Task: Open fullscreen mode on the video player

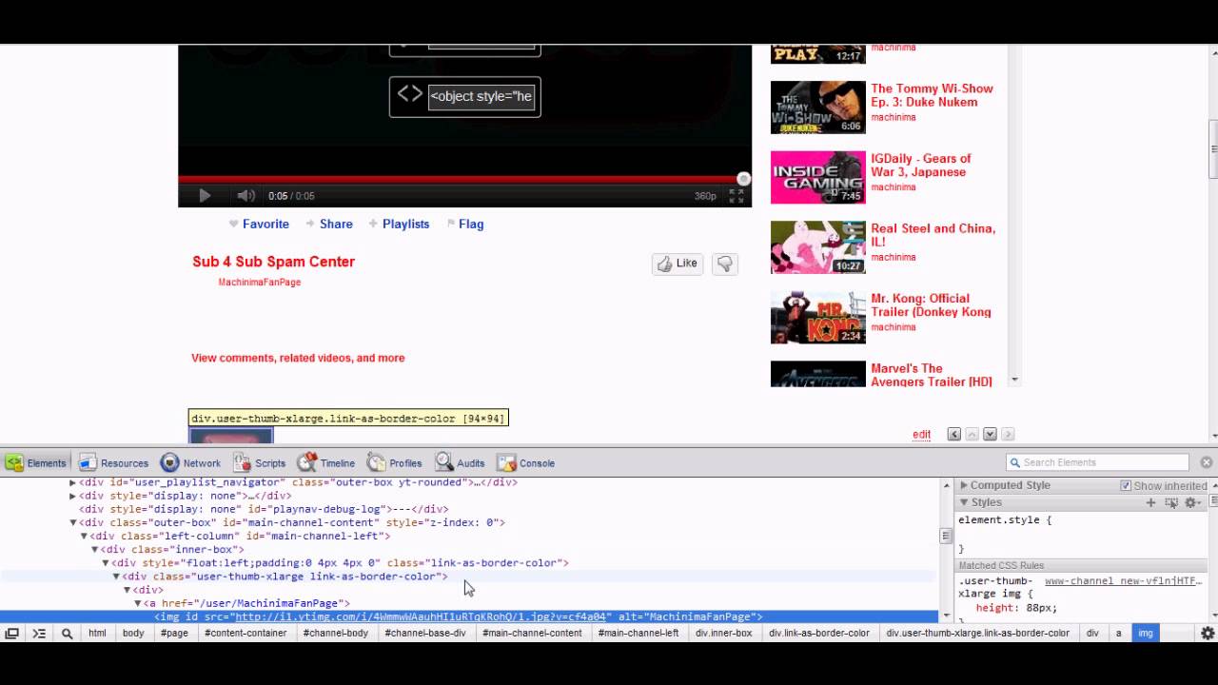Action: pyautogui.click(x=736, y=196)
